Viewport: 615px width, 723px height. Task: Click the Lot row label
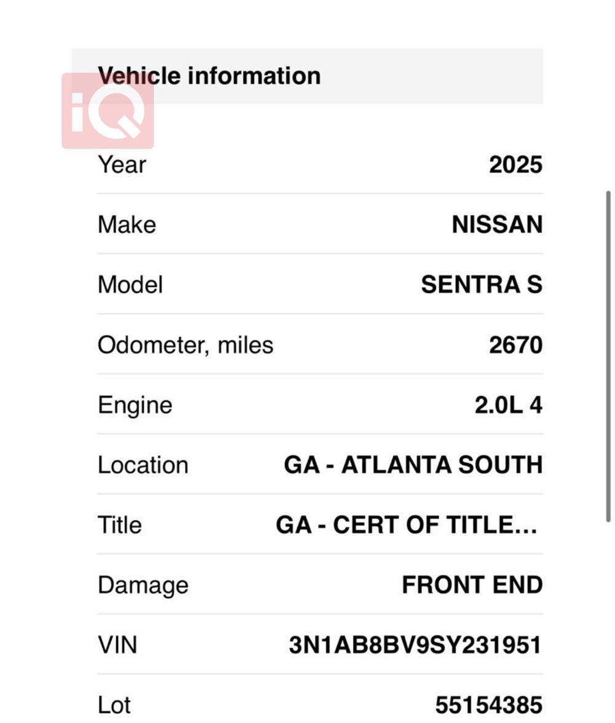[x=114, y=705]
